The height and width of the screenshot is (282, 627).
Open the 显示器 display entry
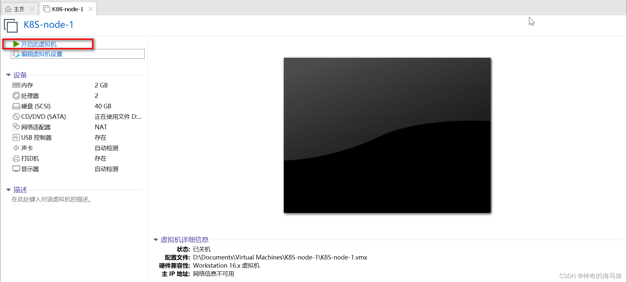point(30,169)
